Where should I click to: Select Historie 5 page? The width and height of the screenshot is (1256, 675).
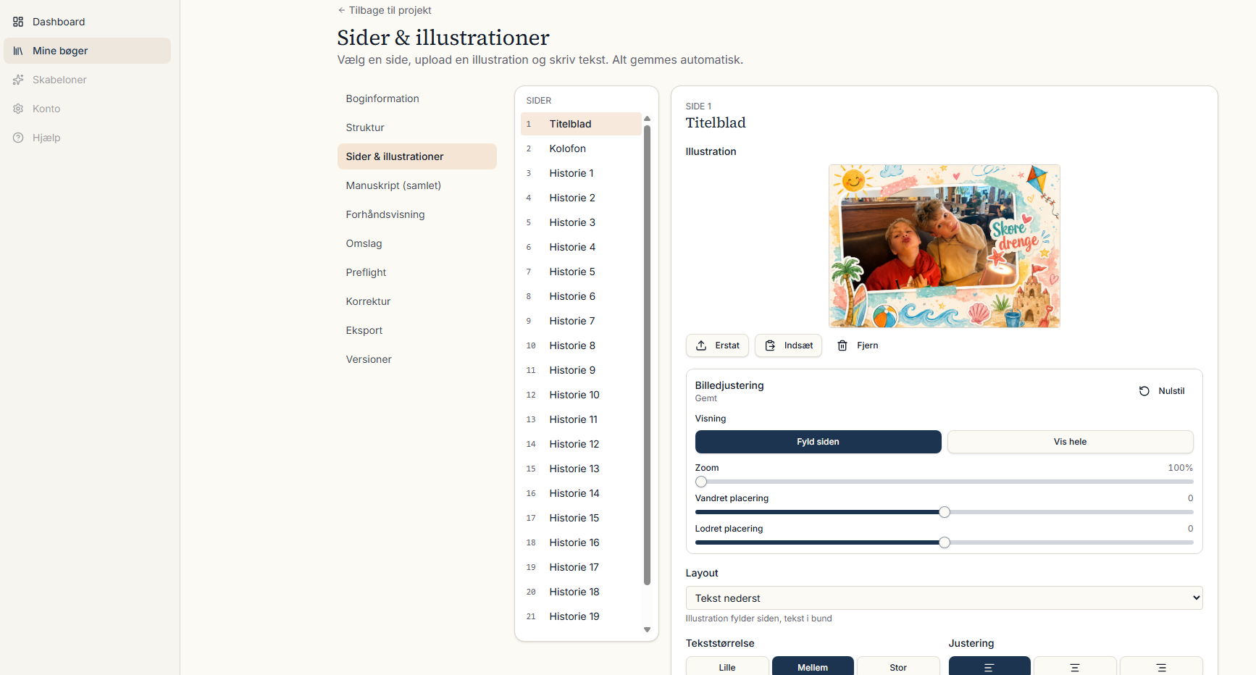[x=581, y=272]
